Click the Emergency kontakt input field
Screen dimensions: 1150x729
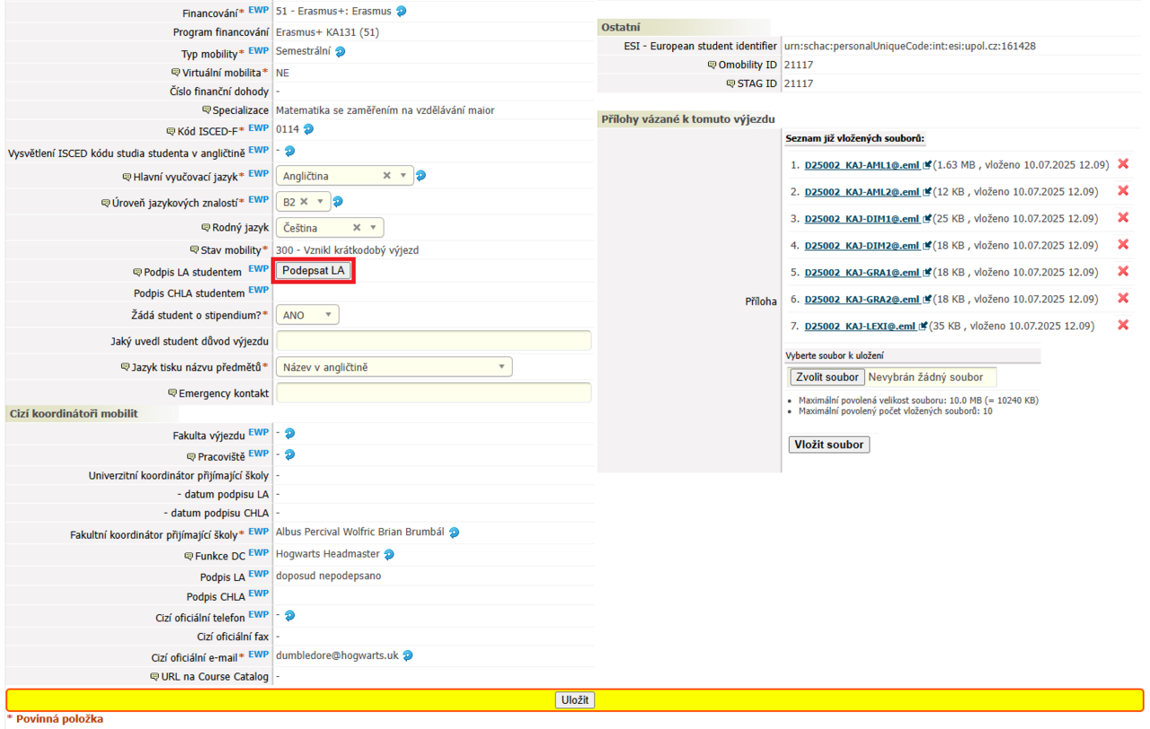(433, 393)
